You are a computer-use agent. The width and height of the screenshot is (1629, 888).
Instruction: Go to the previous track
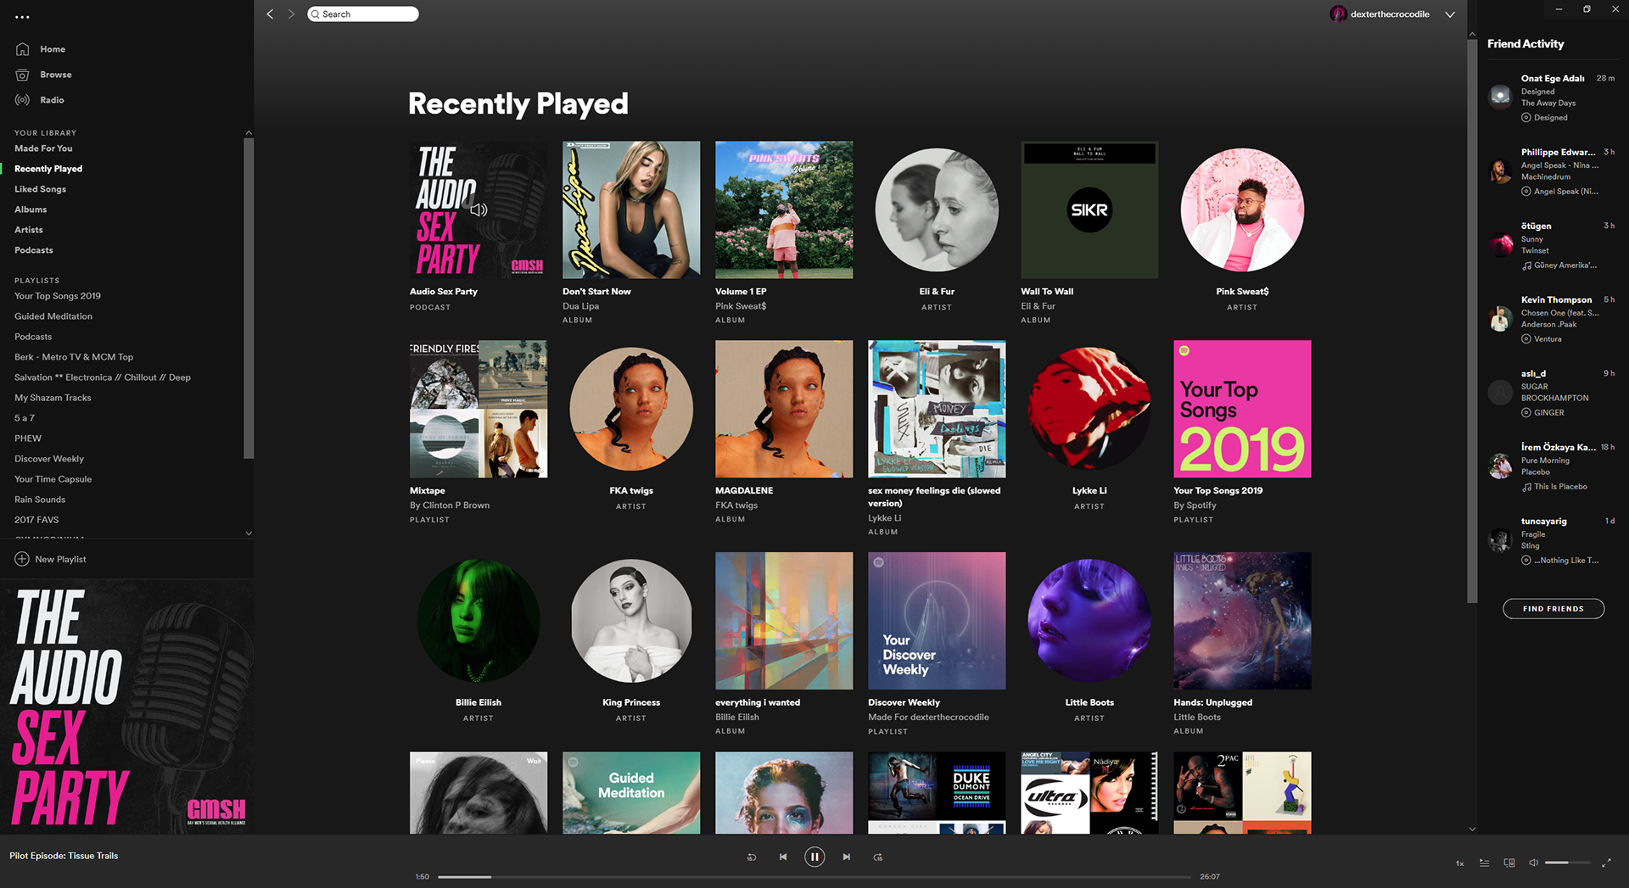783,857
